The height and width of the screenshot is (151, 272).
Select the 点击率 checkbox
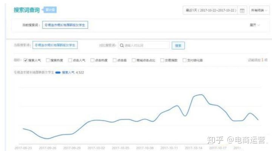(x=114, y=60)
